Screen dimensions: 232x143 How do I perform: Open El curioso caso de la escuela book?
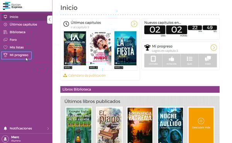click(x=79, y=125)
